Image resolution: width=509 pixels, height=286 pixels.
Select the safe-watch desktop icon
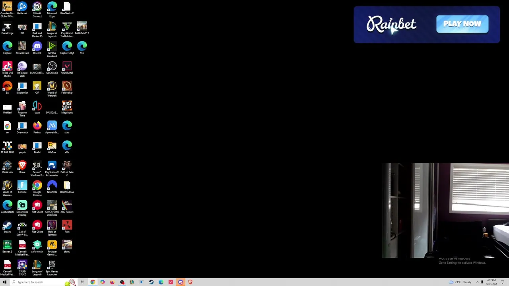37,247
